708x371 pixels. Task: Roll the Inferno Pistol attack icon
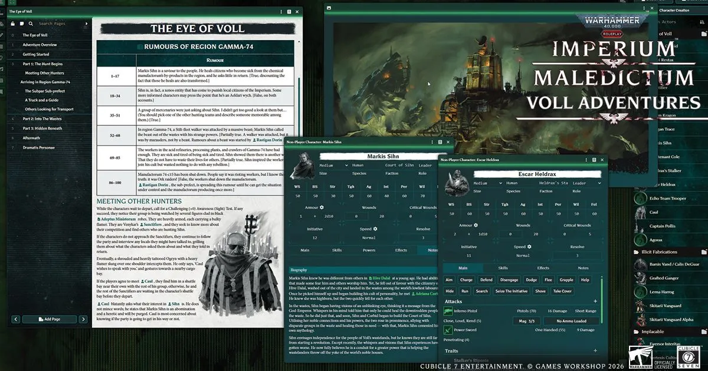pyautogui.click(x=450, y=310)
